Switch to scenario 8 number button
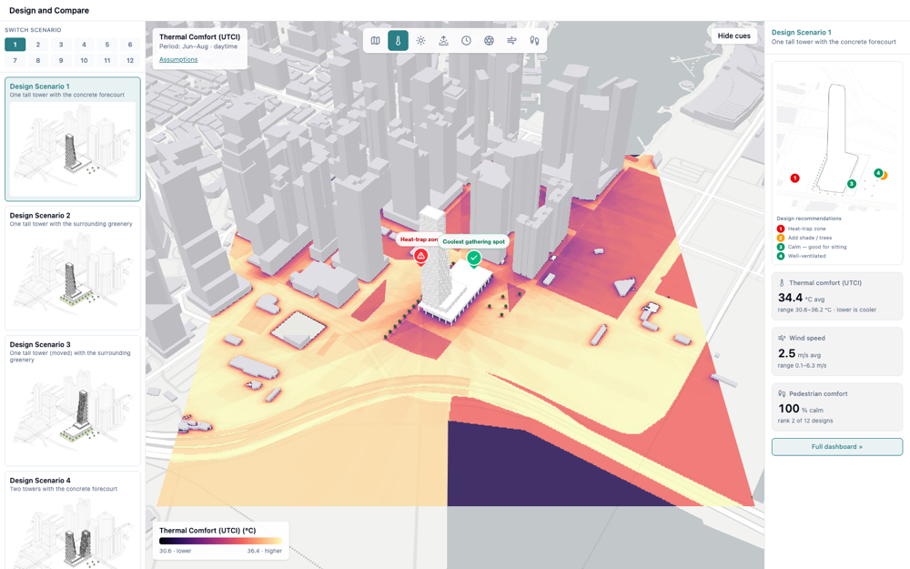The width and height of the screenshot is (910, 569). click(x=37, y=60)
